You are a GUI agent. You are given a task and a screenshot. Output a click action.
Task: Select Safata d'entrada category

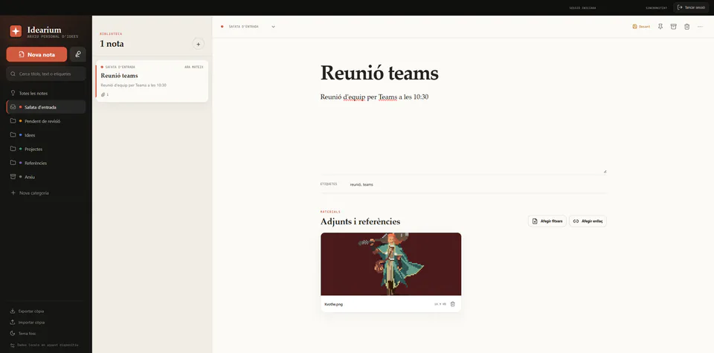click(46, 107)
